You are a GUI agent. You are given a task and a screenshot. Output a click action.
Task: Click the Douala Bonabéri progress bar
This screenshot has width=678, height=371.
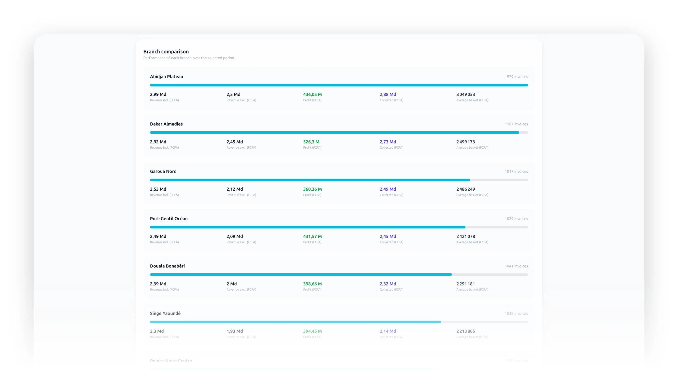tap(339, 275)
